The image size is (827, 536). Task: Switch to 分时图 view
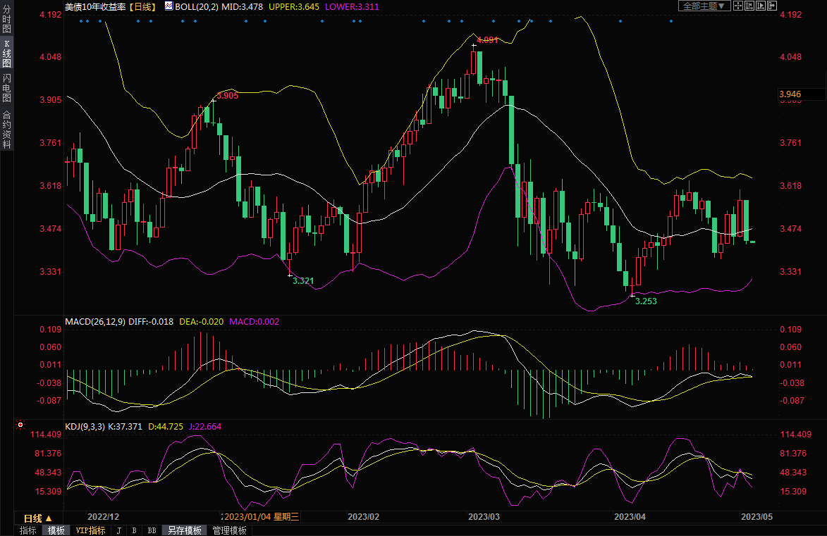6,20
